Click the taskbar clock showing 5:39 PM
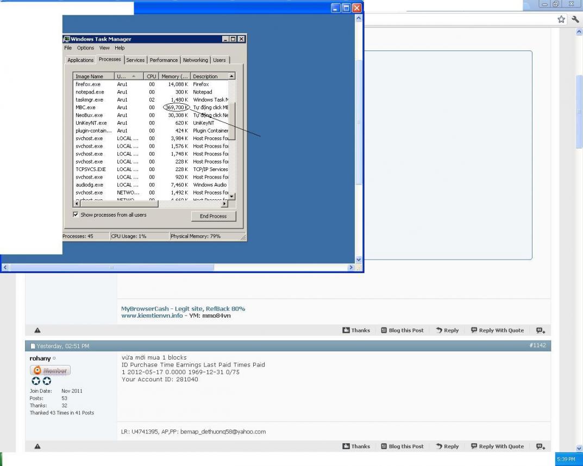583x466 pixels. coord(566,459)
